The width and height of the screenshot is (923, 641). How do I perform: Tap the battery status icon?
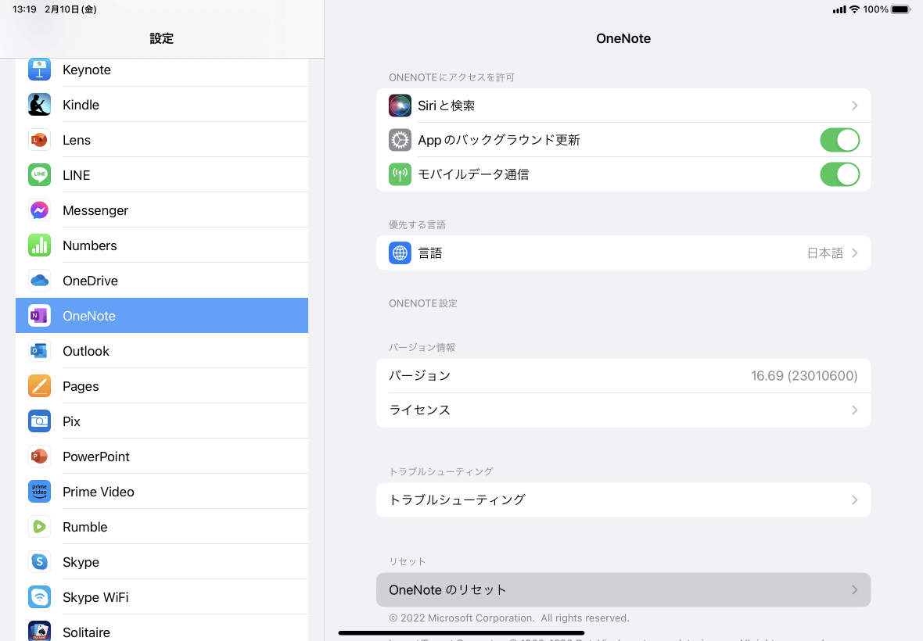pyautogui.click(x=901, y=9)
